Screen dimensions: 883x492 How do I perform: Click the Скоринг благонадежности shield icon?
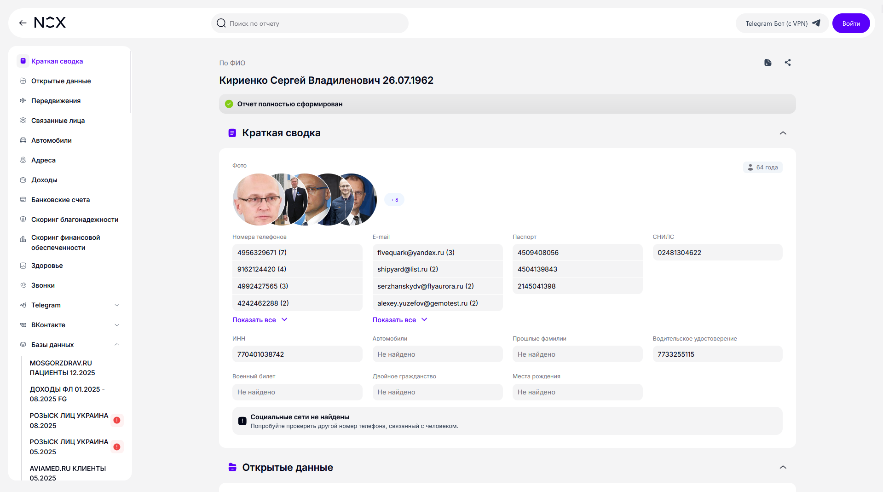(23, 220)
